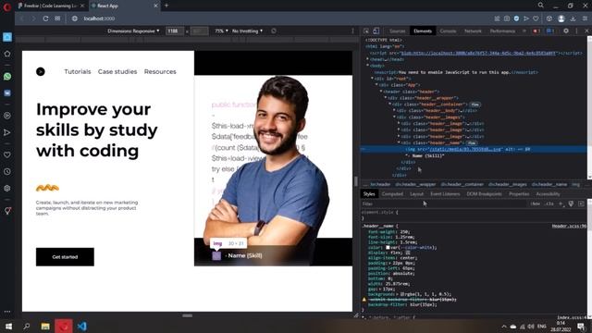Switch to the Performance tab
Image resolution: width=592 pixels, height=333 pixels.
(502, 31)
